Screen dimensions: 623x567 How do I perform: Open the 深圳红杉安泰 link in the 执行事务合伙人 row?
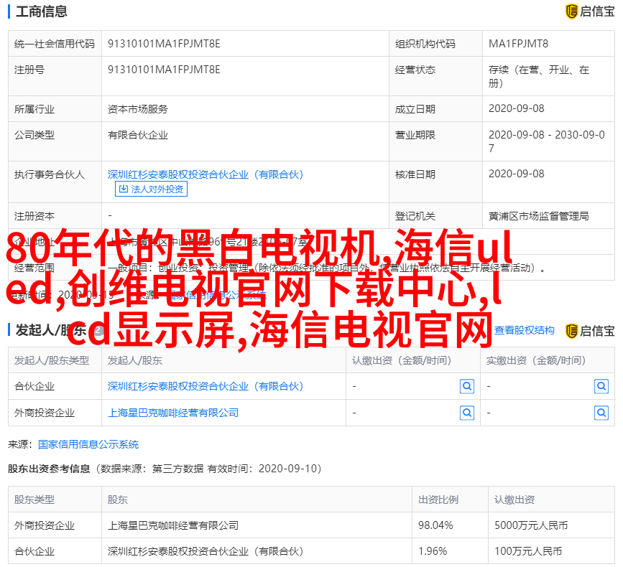pos(206,174)
